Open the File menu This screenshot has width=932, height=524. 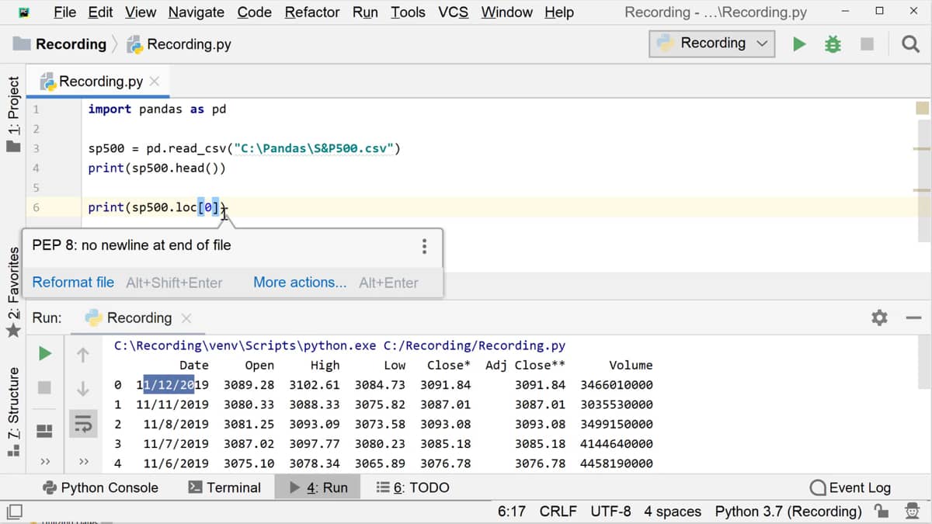coord(65,12)
